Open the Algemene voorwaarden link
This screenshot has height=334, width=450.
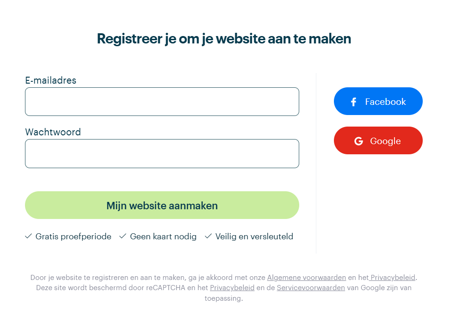pos(307,278)
